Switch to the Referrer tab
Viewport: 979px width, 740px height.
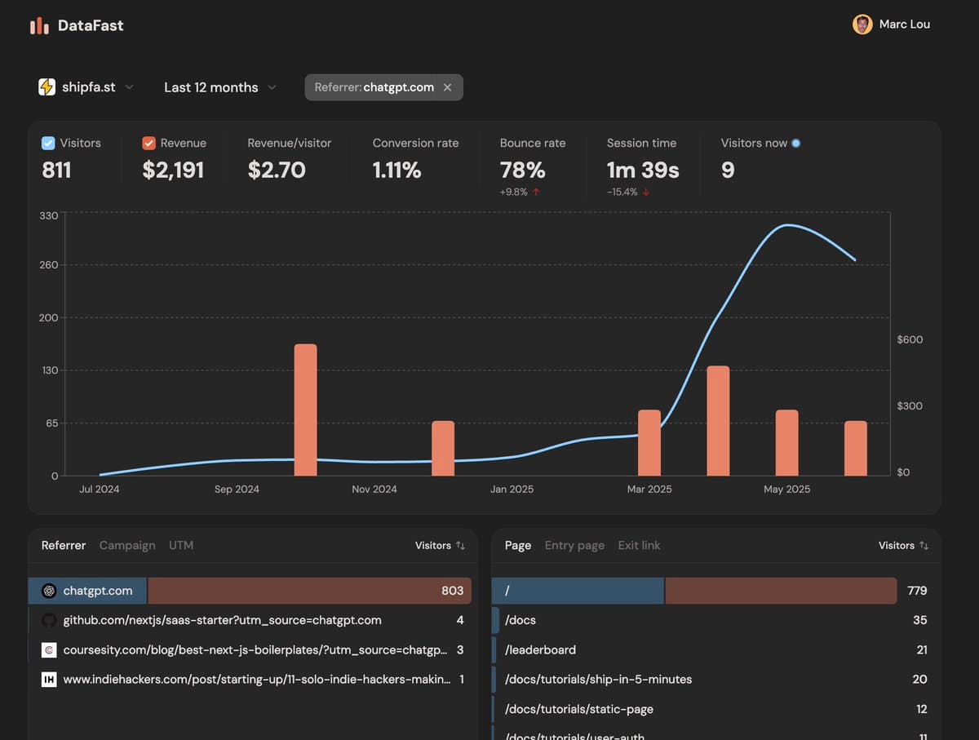pyautogui.click(x=64, y=546)
